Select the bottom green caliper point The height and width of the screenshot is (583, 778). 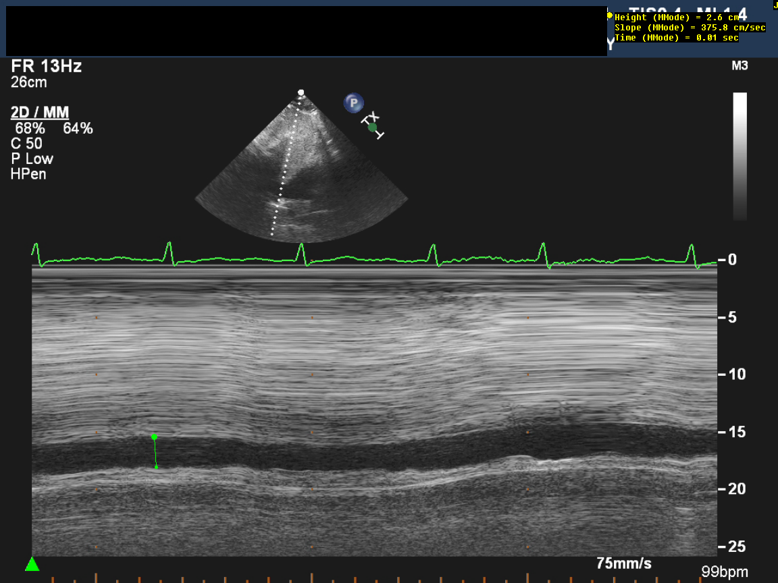(x=156, y=467)
